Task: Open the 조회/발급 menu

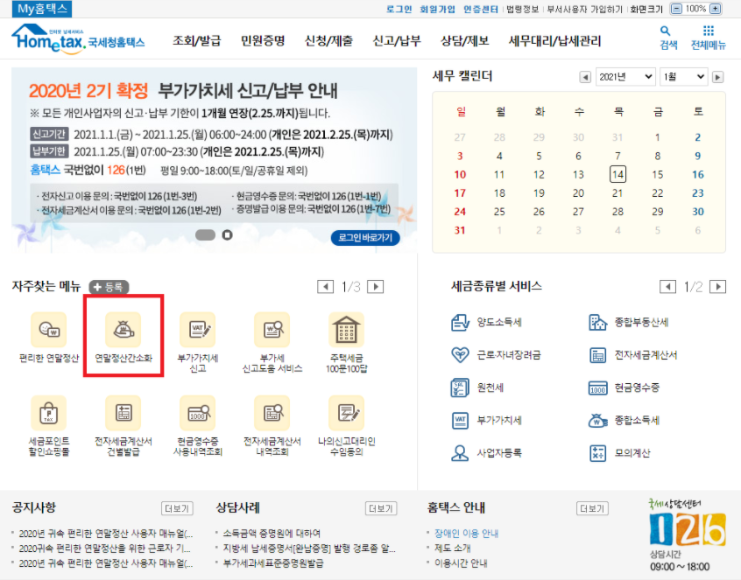Action: tap(196, 41)
